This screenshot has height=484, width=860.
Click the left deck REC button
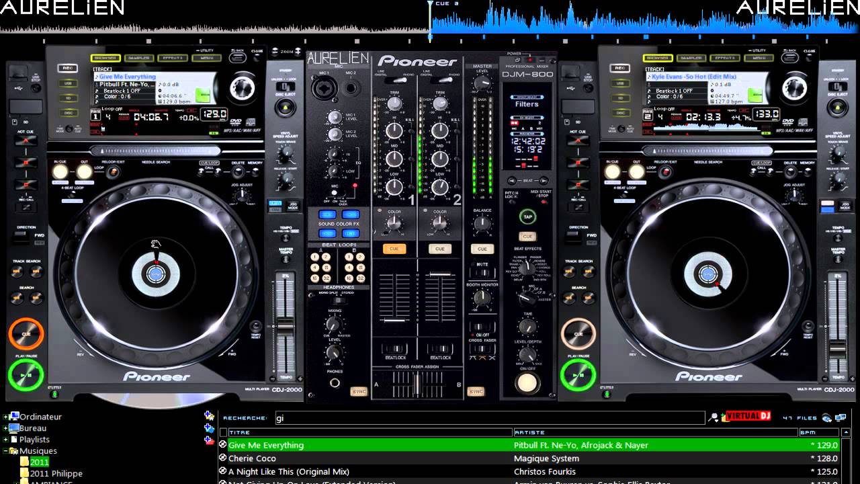click(x=67, y=68)
